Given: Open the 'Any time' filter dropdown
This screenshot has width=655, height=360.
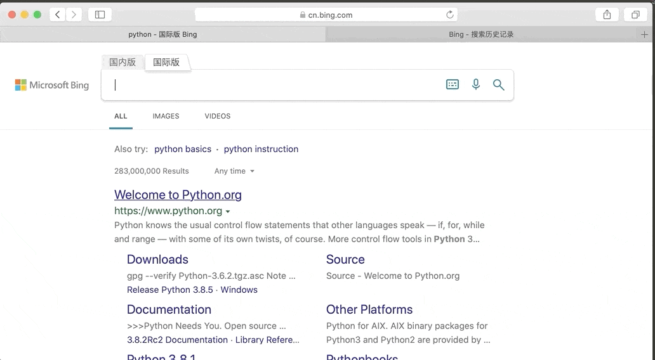Looking at the screenshot, I should tap(234, 171).
